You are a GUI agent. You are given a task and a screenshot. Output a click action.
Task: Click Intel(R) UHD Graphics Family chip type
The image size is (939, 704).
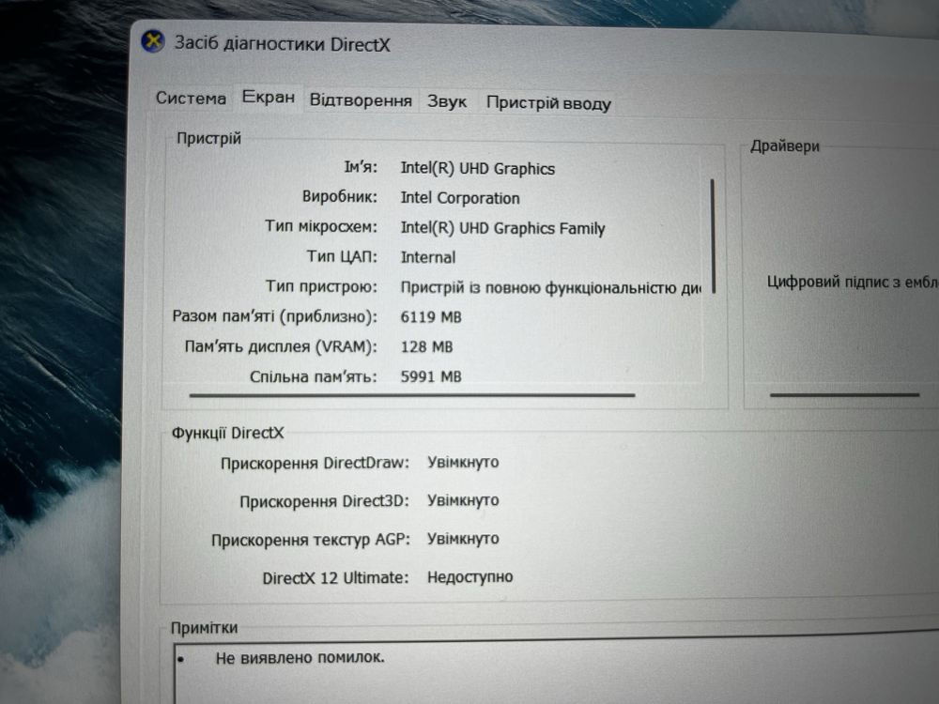[502, 228]
